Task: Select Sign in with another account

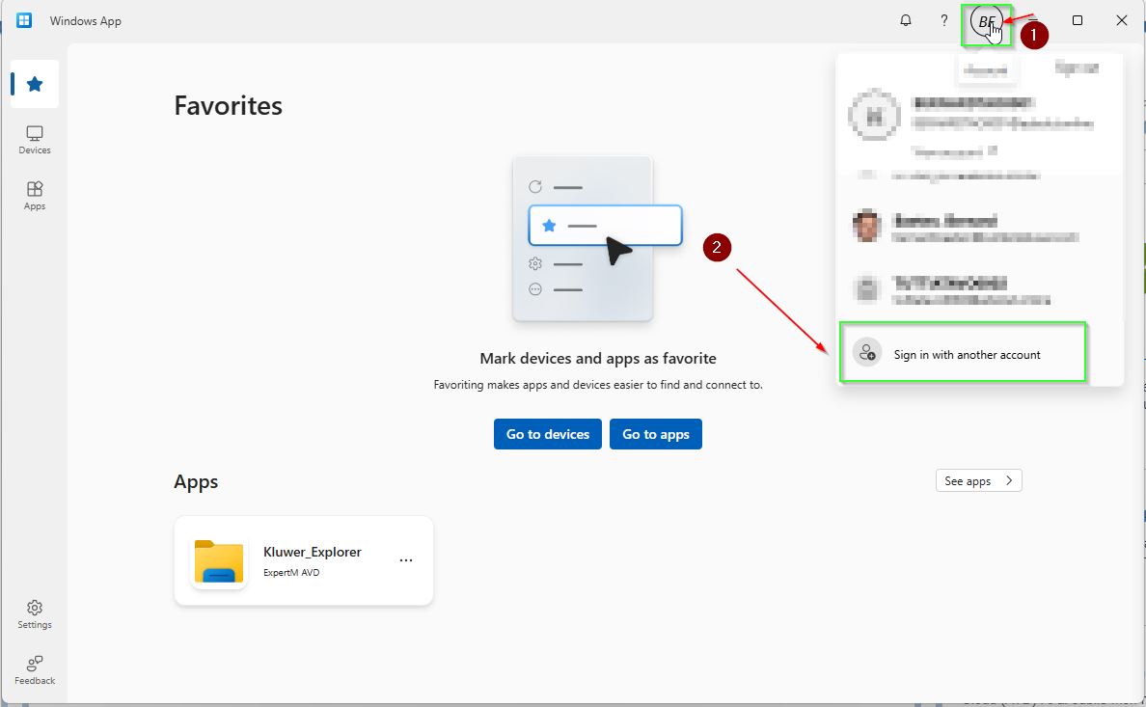Action: [963, 354]
